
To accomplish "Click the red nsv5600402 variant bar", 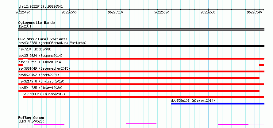I will 139,78.
